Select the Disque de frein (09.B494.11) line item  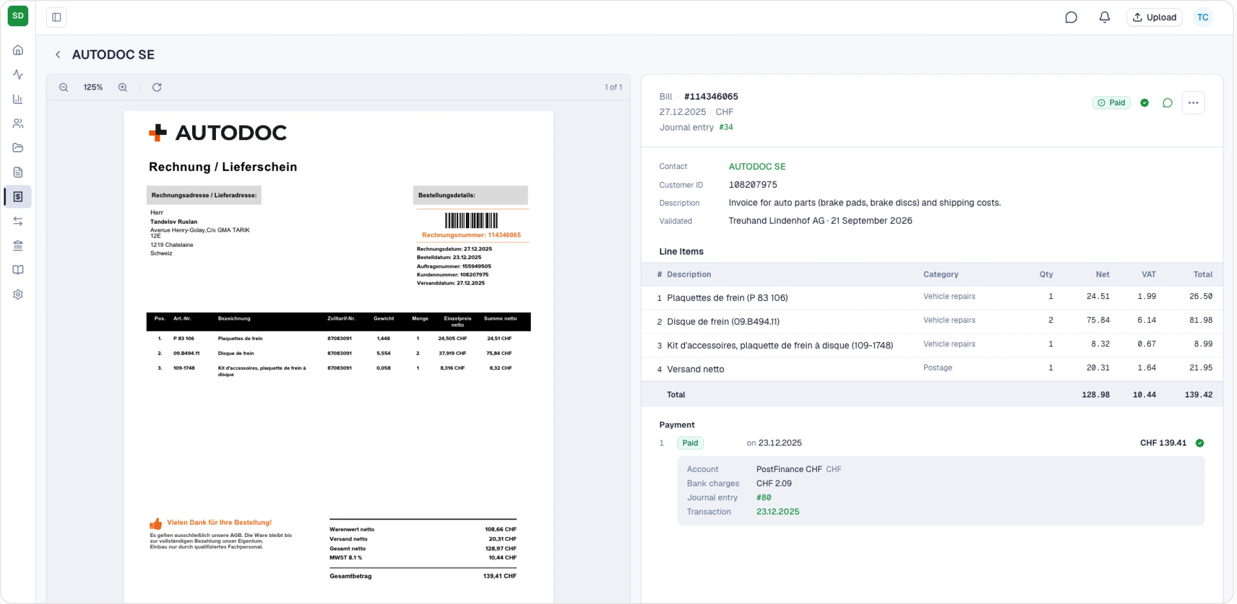[x=932, y=322]
